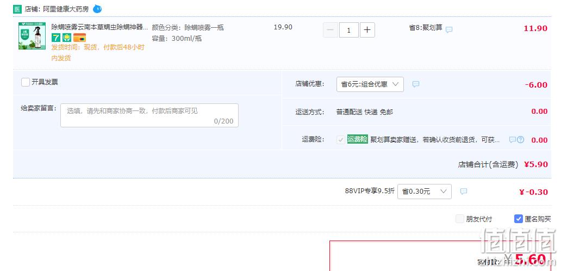This screenshot has width=561, height=271.
Task: Decrease quantity with minus button
Action: 330,30
